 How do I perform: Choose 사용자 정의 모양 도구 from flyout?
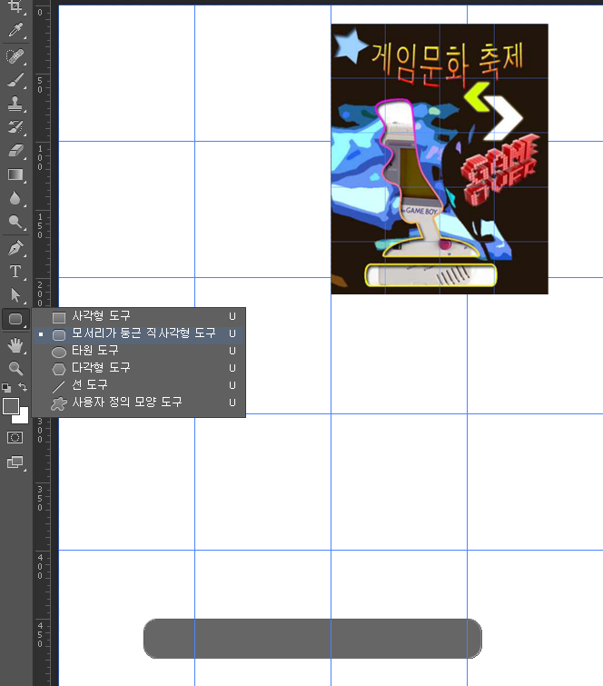(139, 403)
